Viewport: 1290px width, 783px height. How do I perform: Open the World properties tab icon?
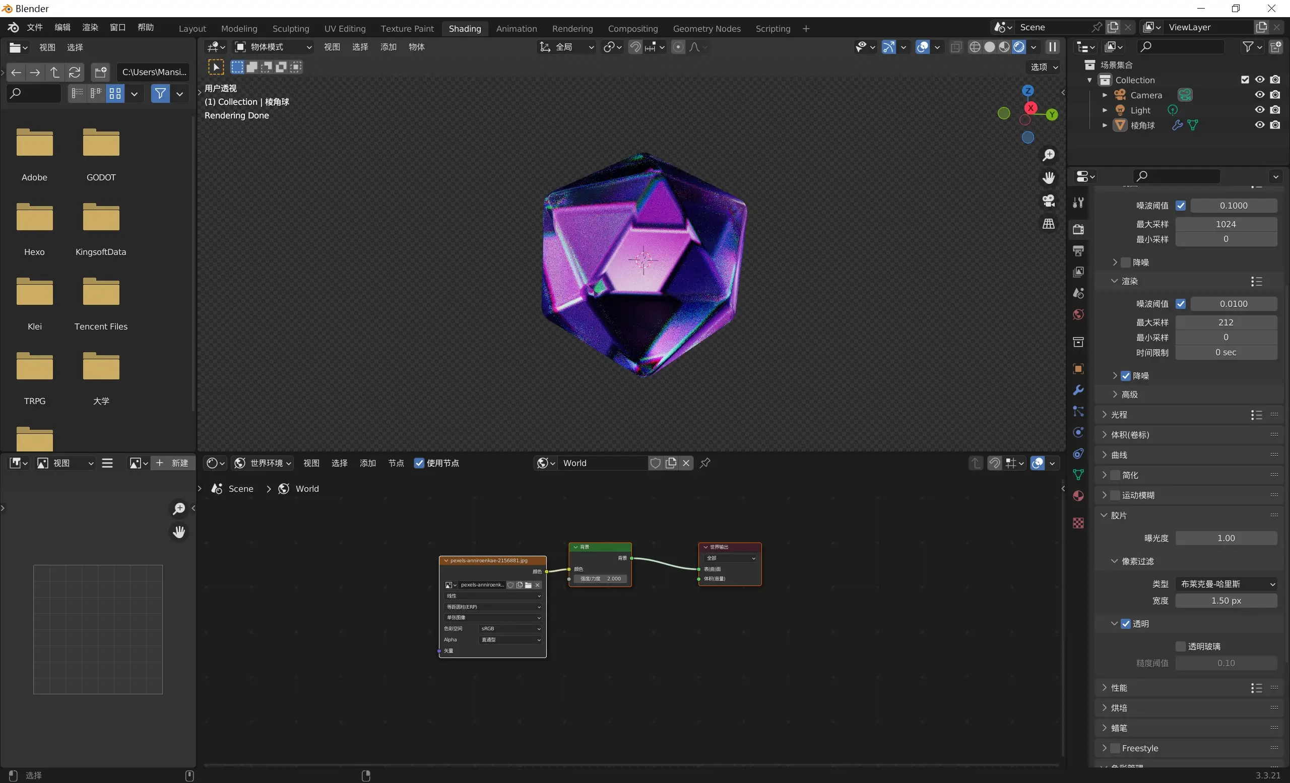pos(1078,314)
